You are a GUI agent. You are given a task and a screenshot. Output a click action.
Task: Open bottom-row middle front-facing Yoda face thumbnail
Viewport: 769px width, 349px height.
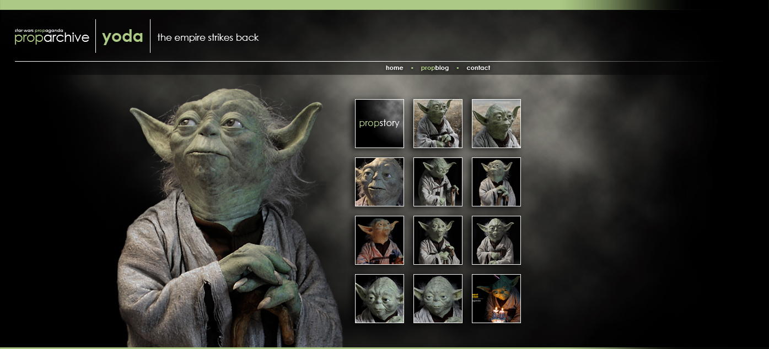pos(438,298)
